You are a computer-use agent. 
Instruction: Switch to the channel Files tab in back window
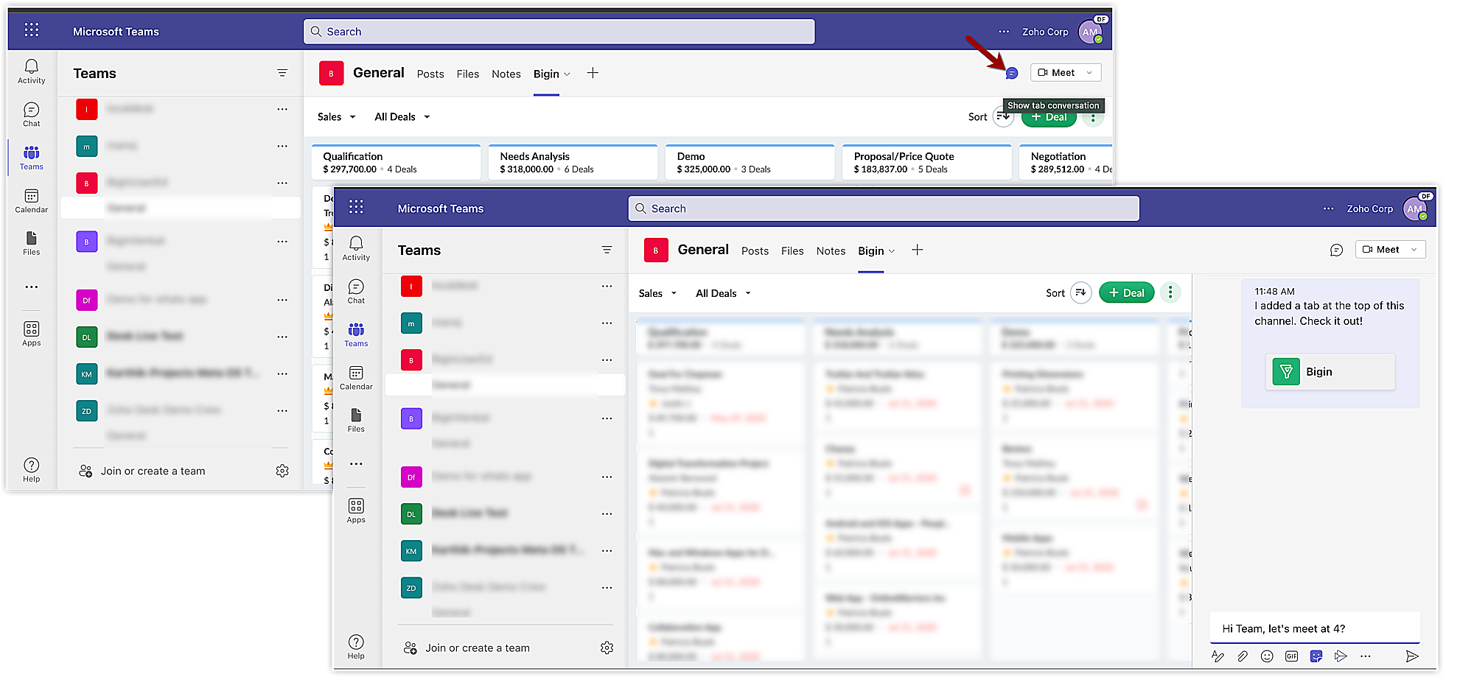[468, 74]
